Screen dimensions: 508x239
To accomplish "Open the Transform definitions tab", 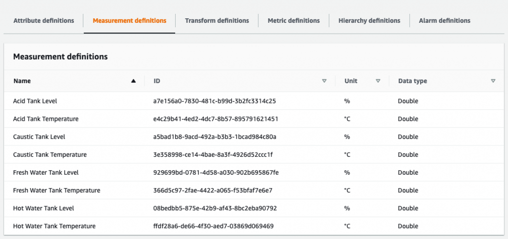I will (x=217, y=21).
